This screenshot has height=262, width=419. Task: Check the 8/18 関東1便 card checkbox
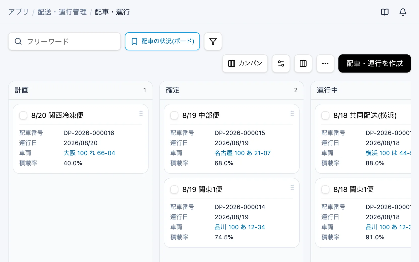pyautogui.click(x=325, y=189)
